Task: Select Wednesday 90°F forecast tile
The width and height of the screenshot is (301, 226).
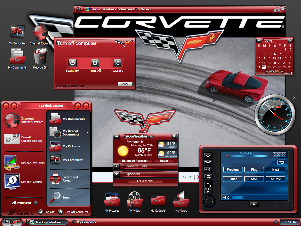Action: tap(167, 154)
